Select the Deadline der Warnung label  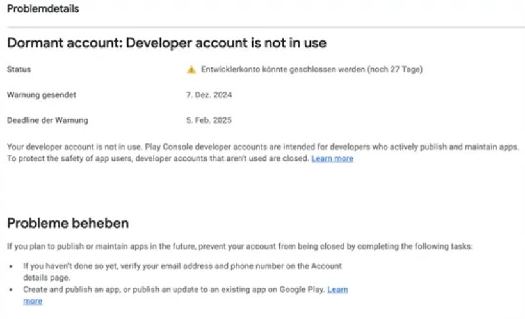coord(47,120)
